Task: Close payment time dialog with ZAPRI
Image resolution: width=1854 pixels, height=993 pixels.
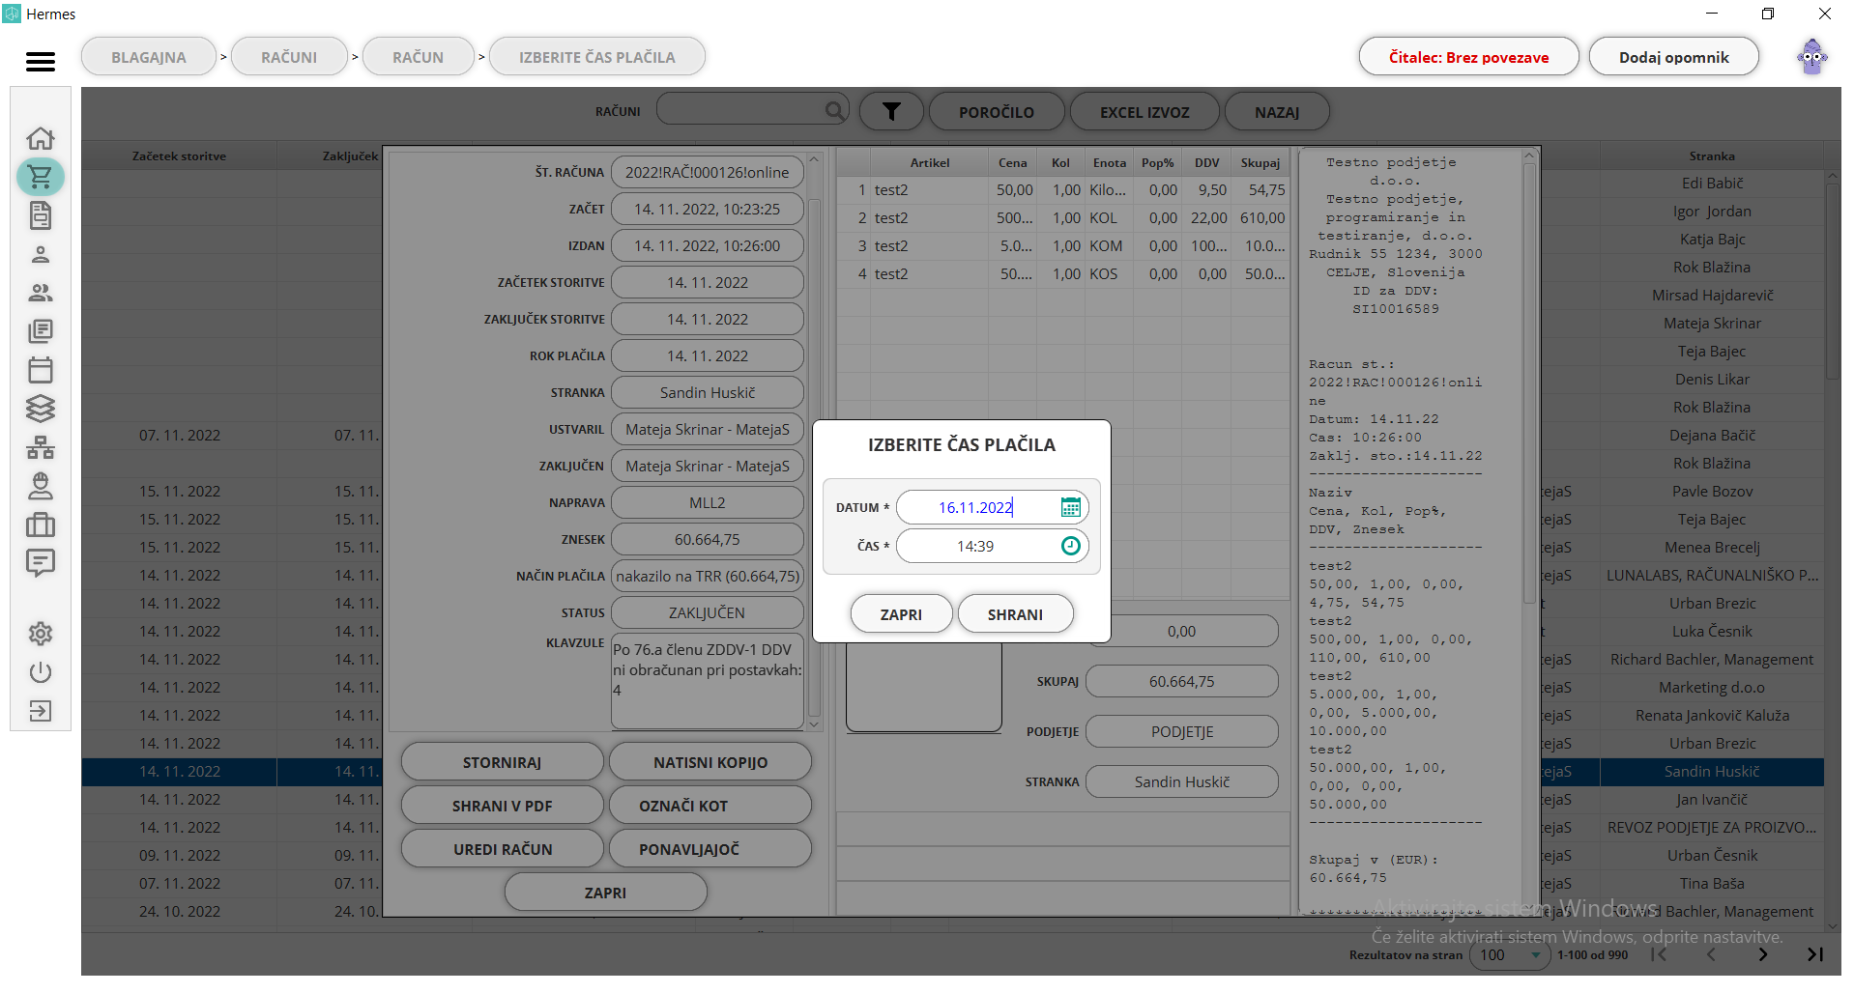Action: 901,614
